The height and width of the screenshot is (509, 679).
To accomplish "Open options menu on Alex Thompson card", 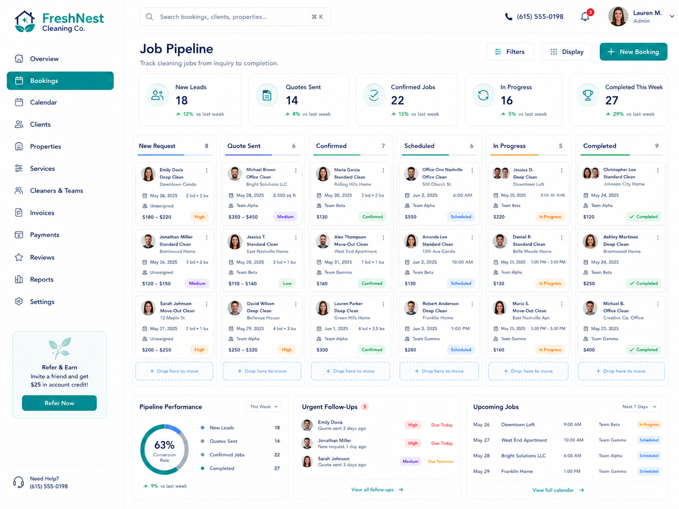I will [x=383, y=238].
